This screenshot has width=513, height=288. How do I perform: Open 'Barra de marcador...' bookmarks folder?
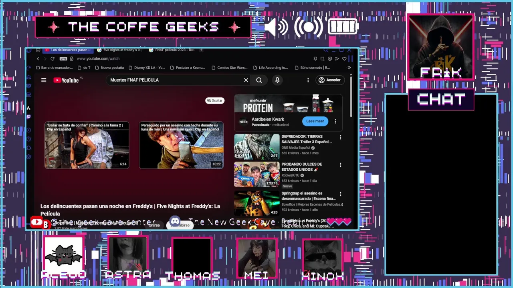pos(54,68)
